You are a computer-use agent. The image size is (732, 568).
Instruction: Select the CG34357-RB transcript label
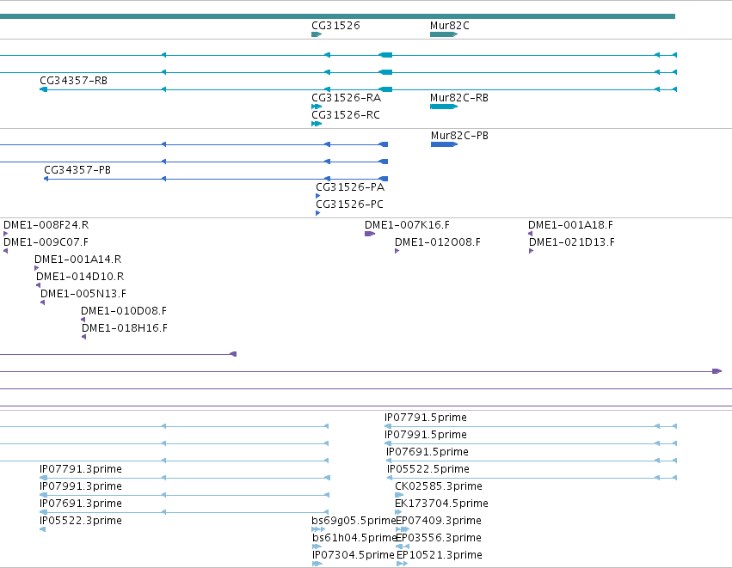[74, 81]
